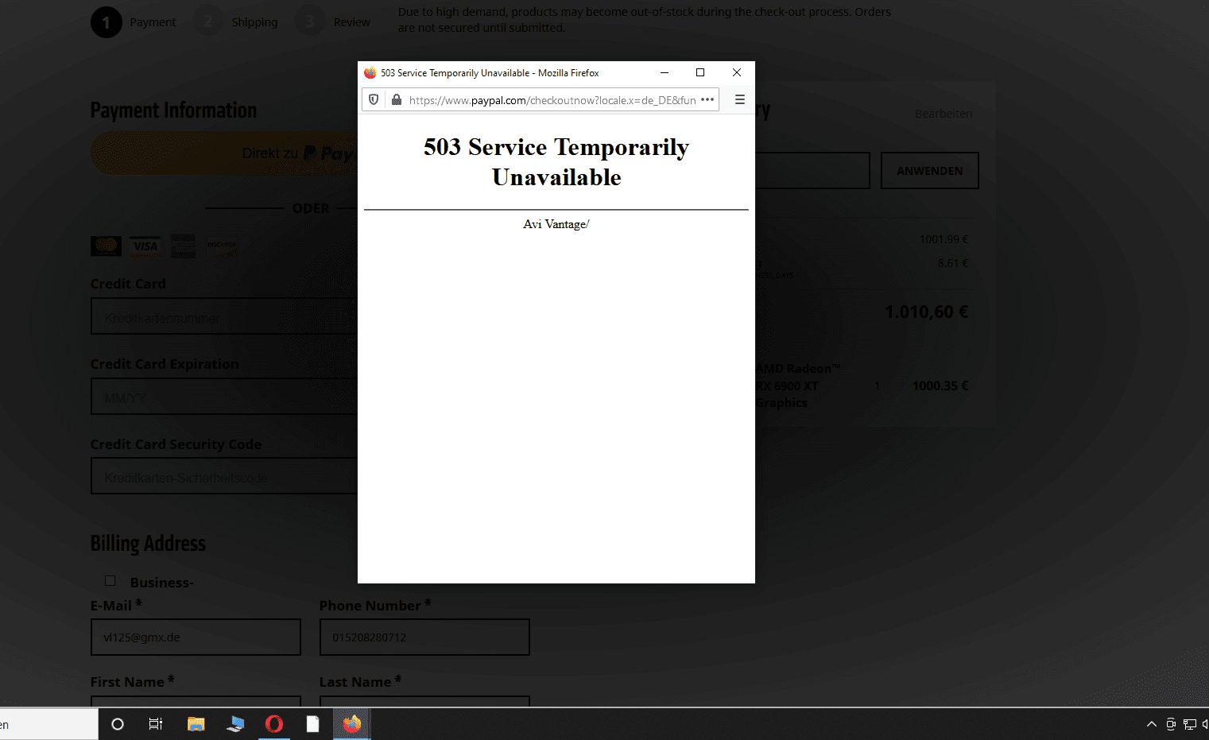Click the 8.61 € shipping value

[x=953, y=263]
